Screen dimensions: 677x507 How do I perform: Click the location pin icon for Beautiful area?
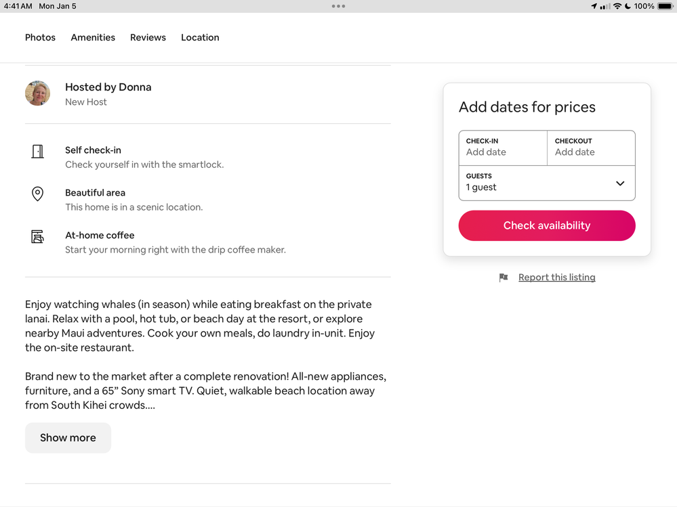pos(37,194)
